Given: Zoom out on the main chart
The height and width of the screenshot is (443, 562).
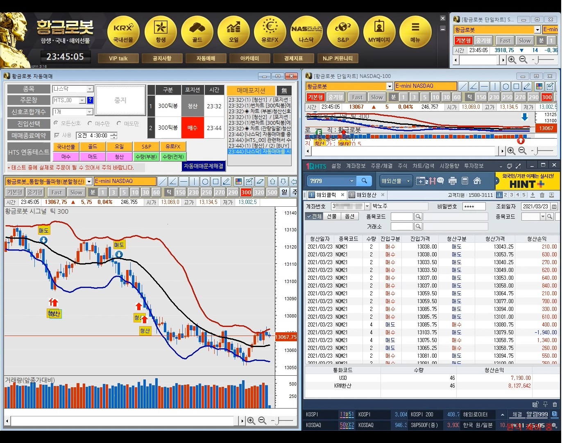Looking at the screenshot, I should (262, 421).
